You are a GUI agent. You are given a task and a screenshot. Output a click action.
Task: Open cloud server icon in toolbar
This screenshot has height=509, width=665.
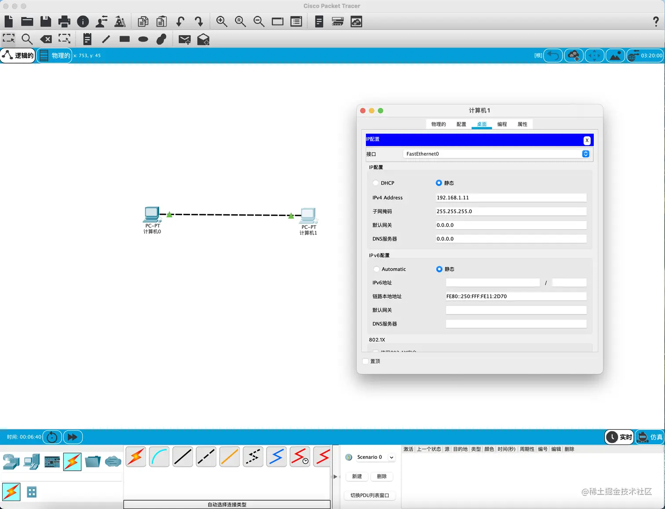pyautogui.click(x=356, y=21)
